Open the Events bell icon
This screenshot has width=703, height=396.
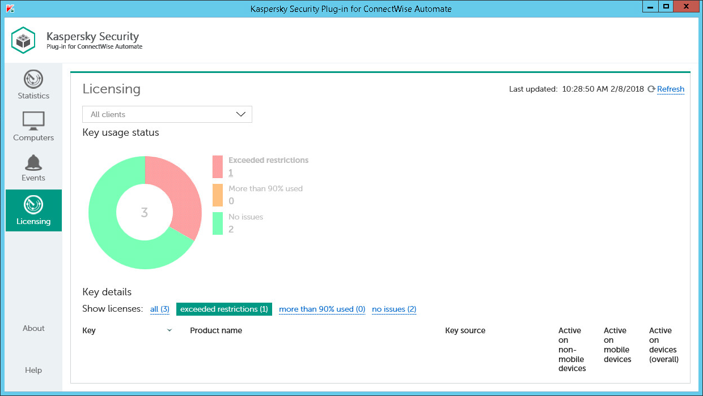33,162
